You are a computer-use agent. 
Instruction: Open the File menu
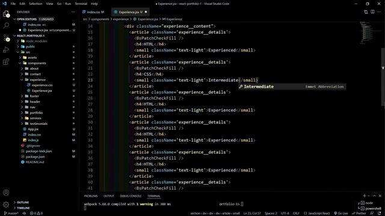pos(13,4)
